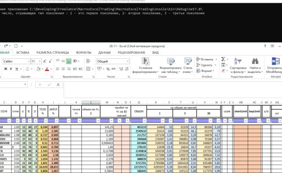Switch to the ВСТАВКА ribbon tab

[23, 52]
